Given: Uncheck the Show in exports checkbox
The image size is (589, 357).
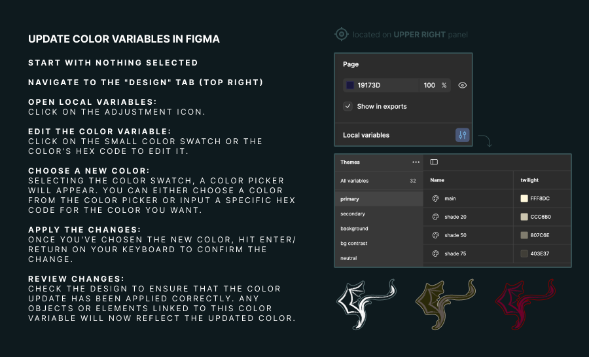Looking at the screenshot, I should coord(348,106).
